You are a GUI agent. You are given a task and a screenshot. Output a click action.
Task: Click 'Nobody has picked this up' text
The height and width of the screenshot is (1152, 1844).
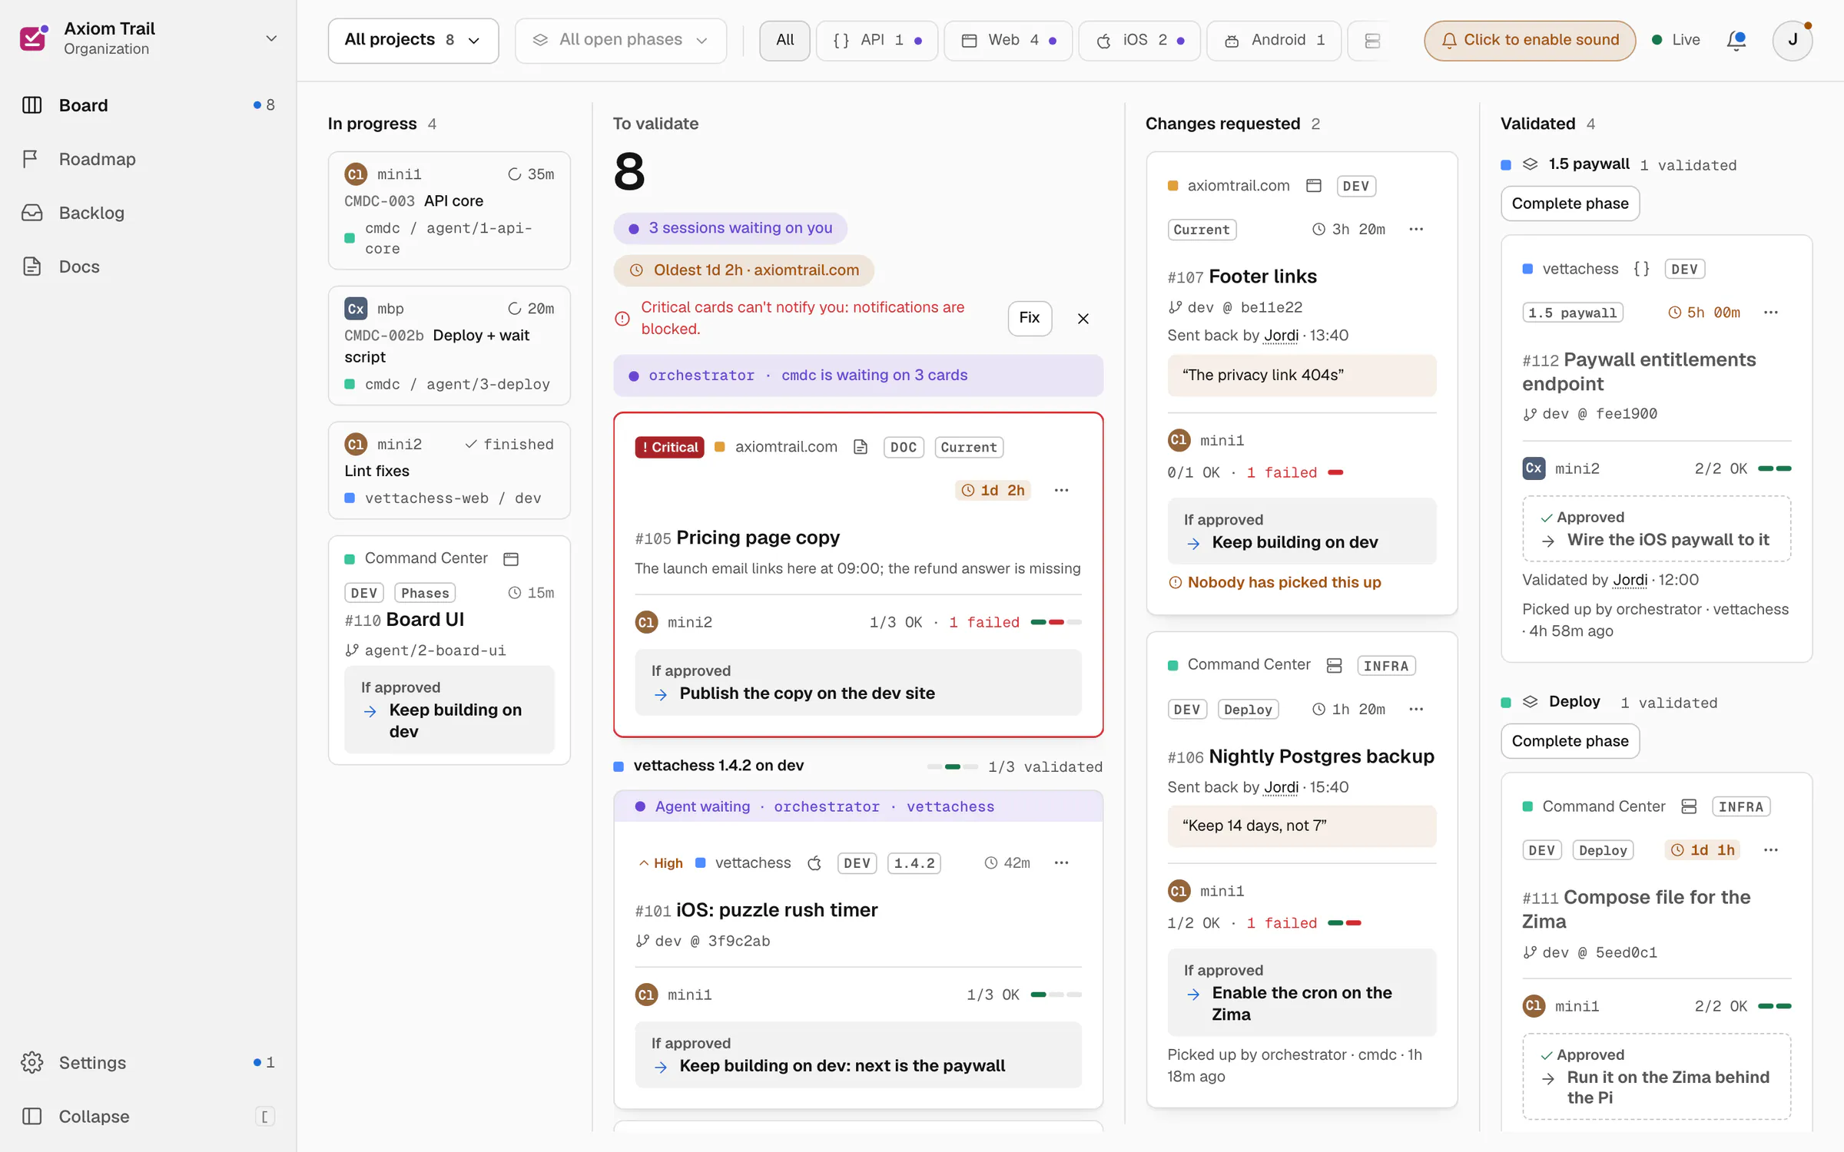click(x=1284, y=582)
